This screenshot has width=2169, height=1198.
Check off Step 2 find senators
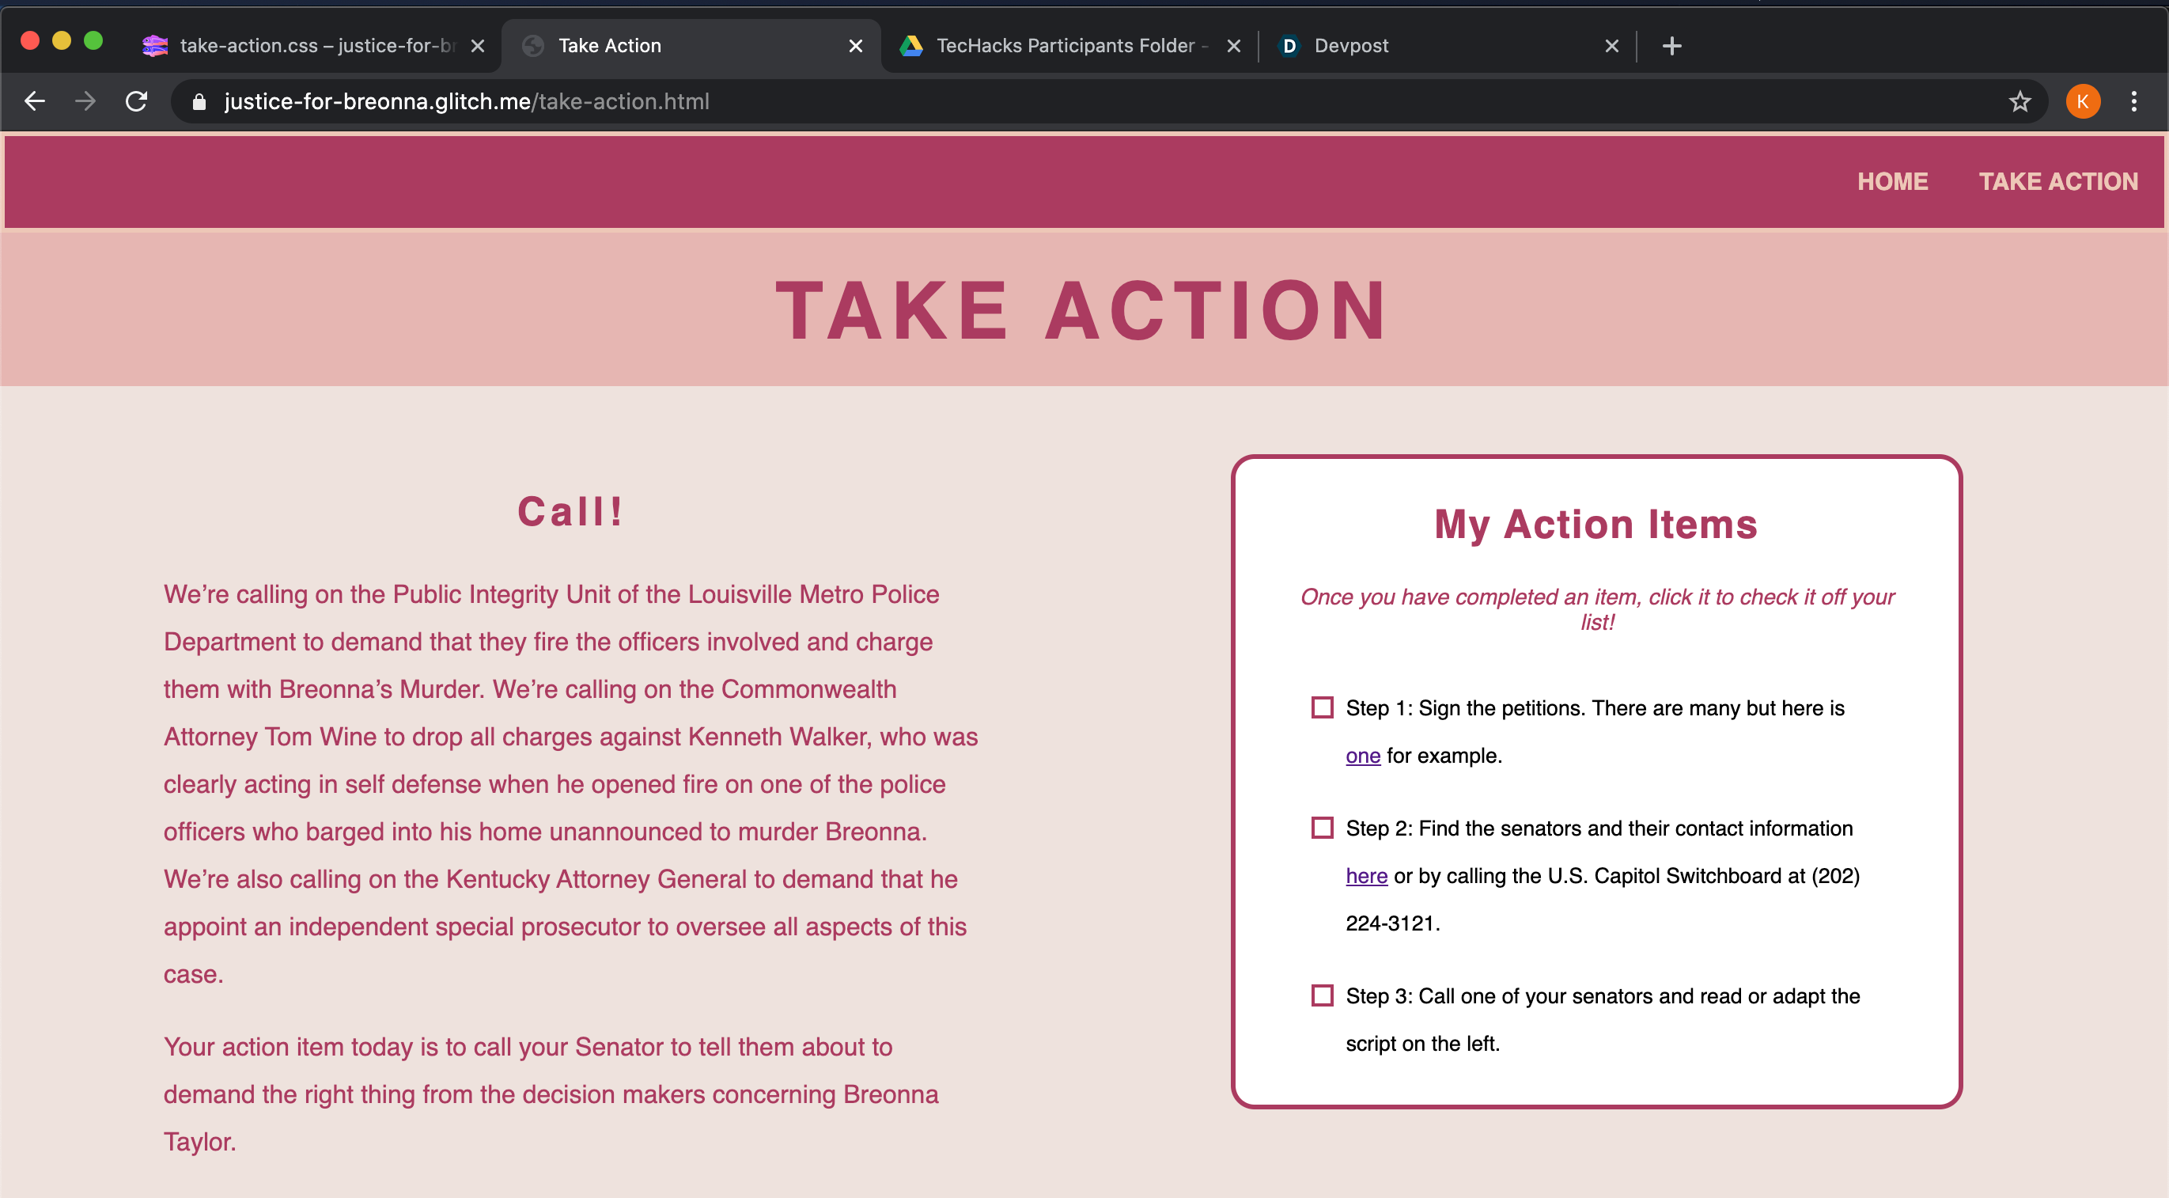click(x=1322, y=828)
